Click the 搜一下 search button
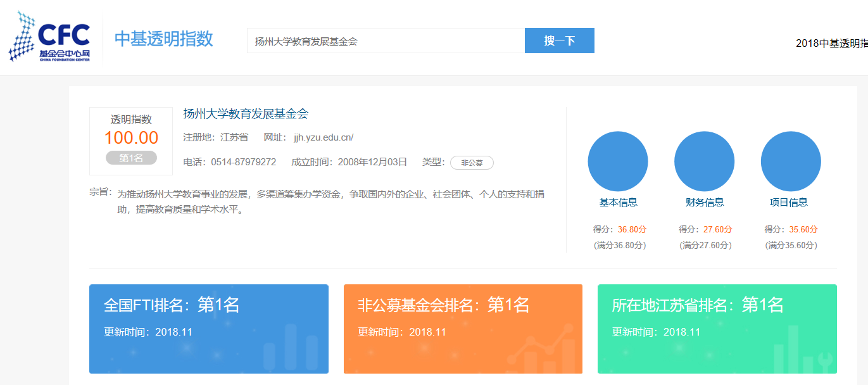The image size is (868, 385). tap(560, 40)
